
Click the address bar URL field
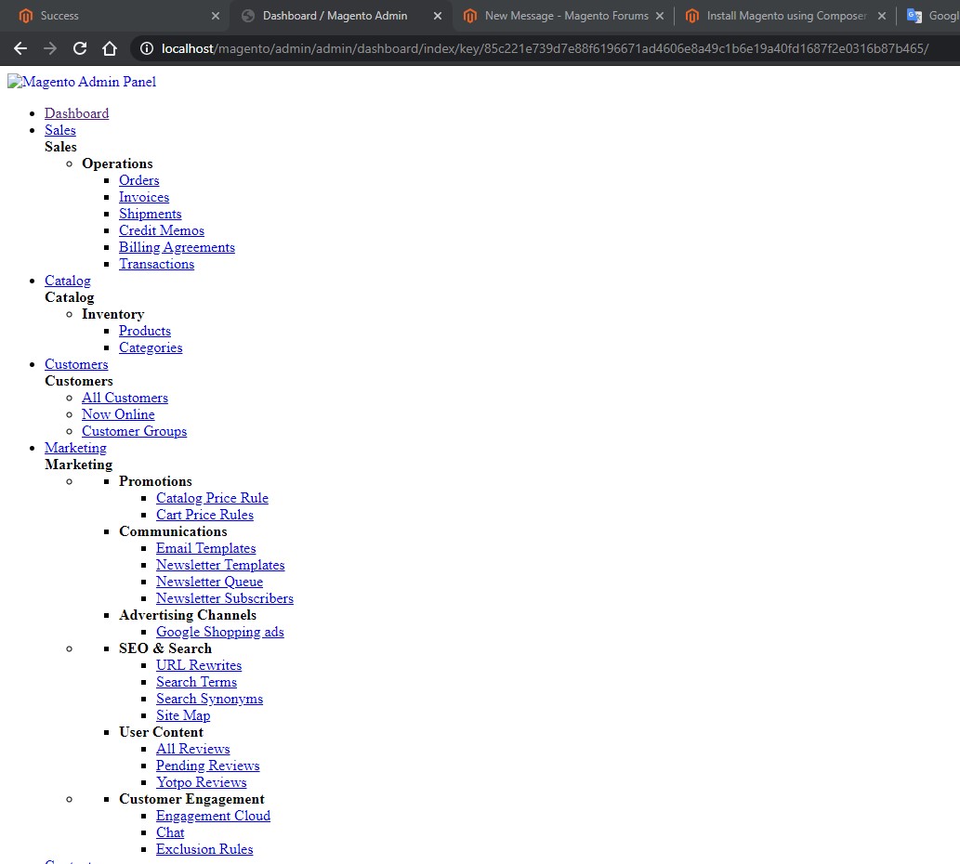tap(544, 48)
